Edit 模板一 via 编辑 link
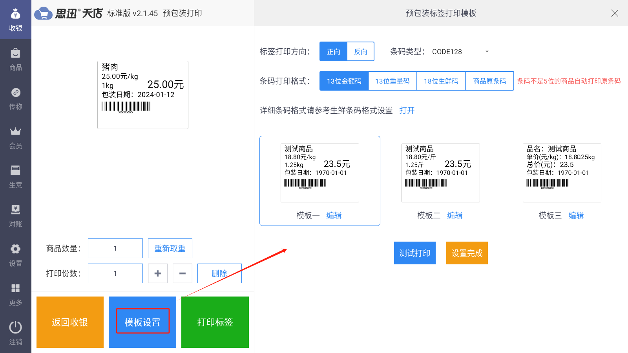The width and height of the screenshot is (628, 353). 334,215
